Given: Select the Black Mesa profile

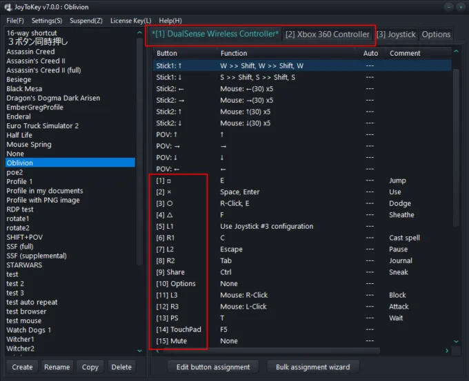Looking at the screenshot, I should pyautogui.click(x=24, y=89).
